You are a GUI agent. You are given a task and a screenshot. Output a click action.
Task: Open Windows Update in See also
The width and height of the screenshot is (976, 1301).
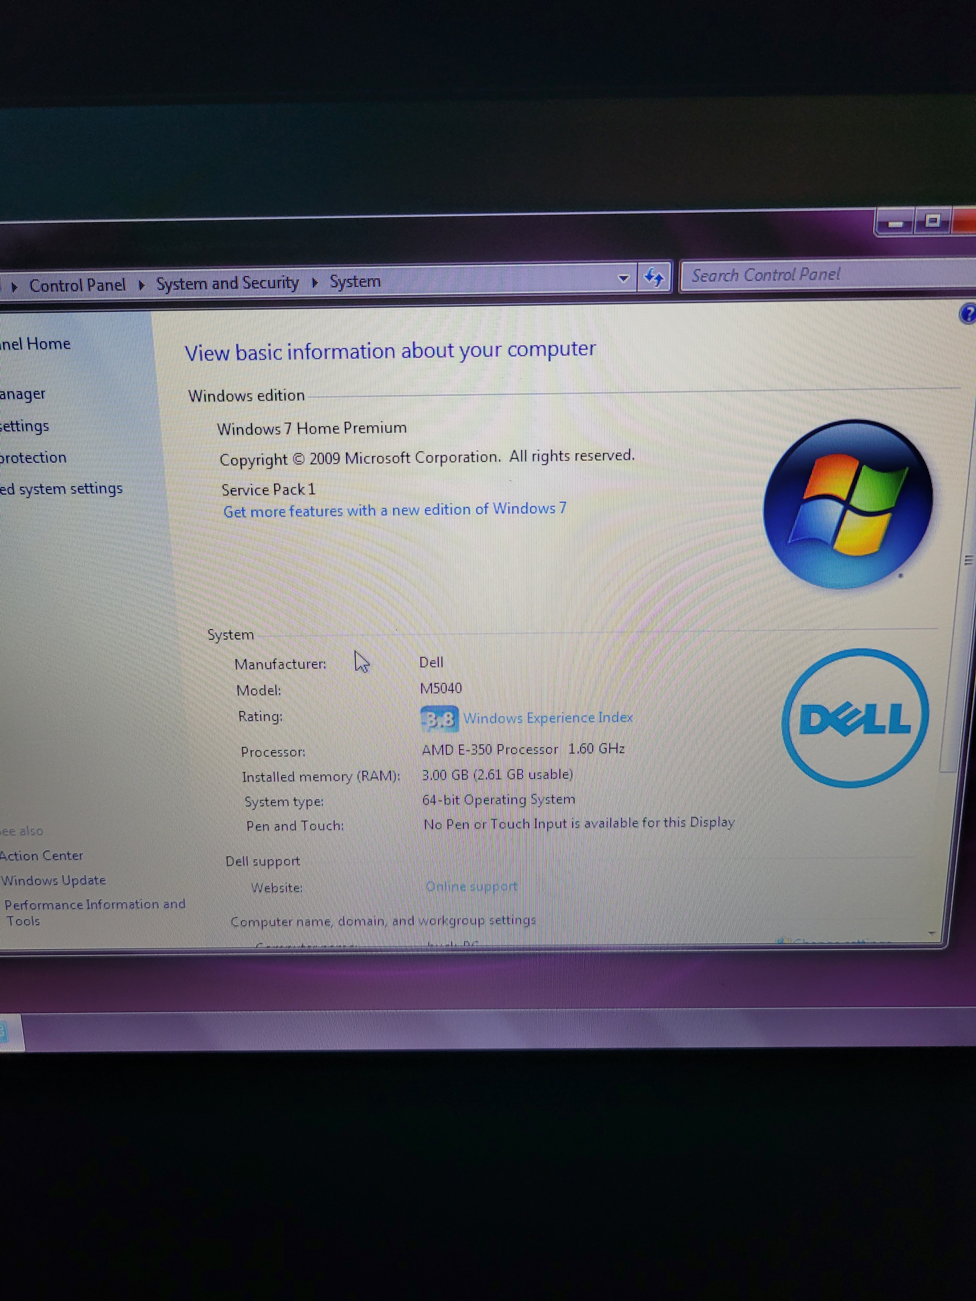tap(54, 881)
